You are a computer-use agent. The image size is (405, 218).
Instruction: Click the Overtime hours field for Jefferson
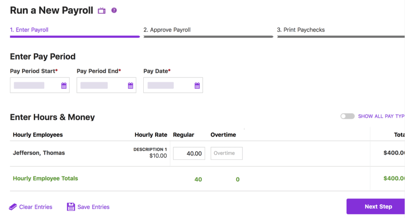(226, 153)
